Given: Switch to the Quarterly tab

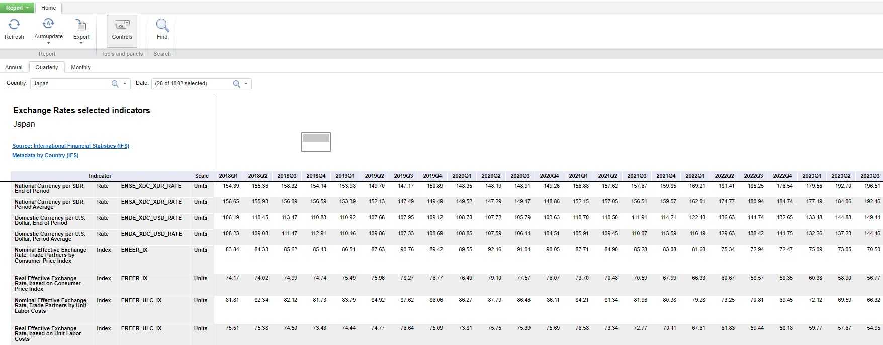Looking at the screenshot, I should (x=47, y=67).
